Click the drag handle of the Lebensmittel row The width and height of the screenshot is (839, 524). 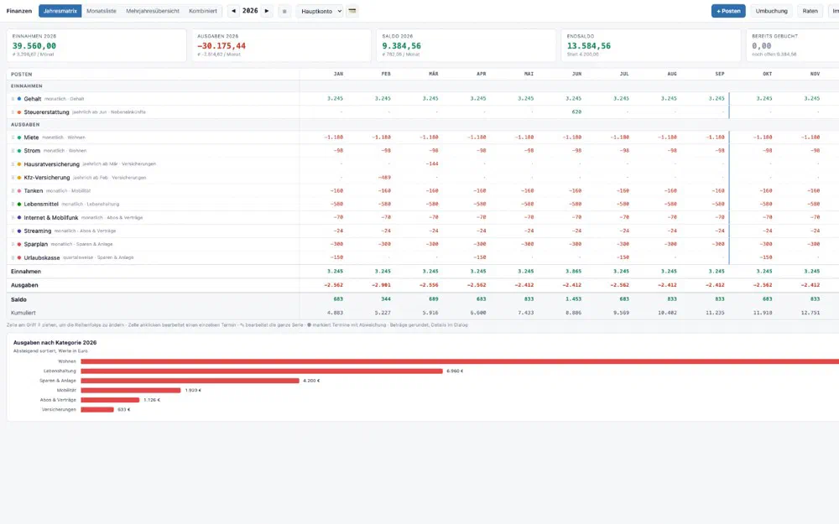pyautogui.click(x=13, y=205)
